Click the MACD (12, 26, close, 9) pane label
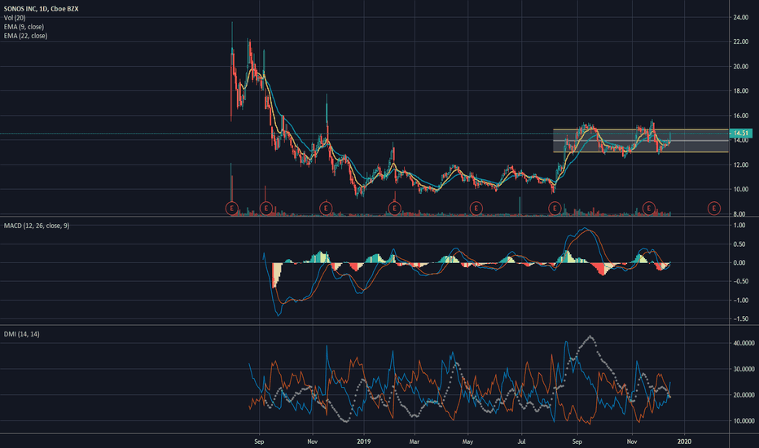This screenshot has height=448, width=759. [x=37, y=226]
